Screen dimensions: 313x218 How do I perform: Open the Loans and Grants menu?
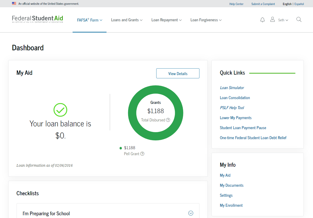(x=127, y=20)
